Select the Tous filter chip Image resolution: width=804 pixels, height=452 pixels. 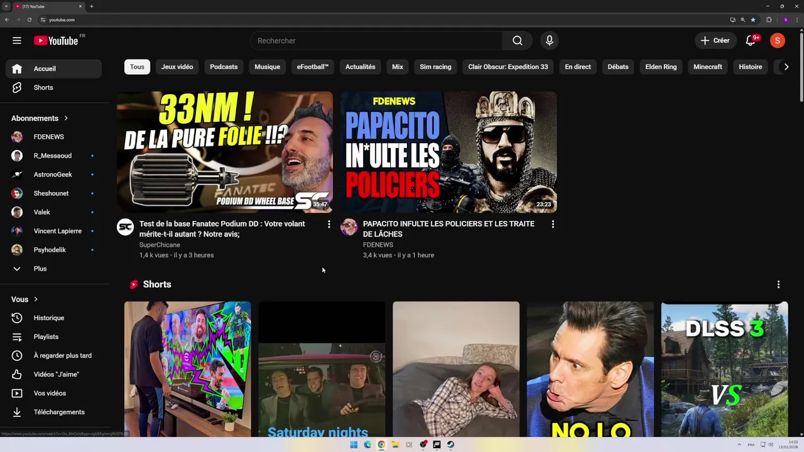(x=137, y=67)
